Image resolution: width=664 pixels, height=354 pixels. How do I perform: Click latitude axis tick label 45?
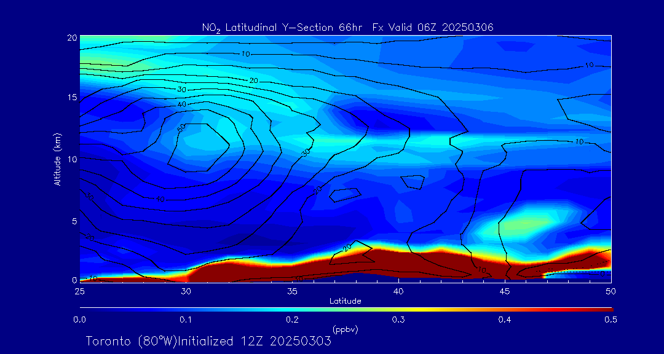tap(505, 291)
